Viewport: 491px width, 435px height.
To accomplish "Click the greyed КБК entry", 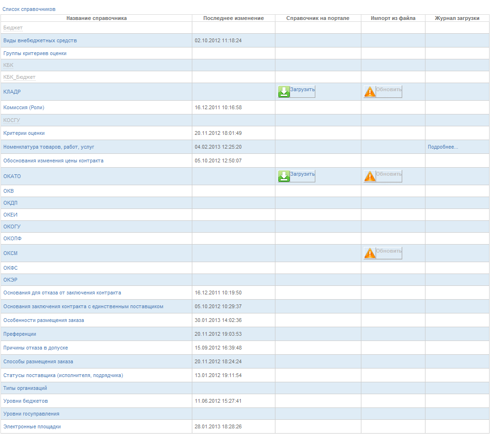I will 9,65.
